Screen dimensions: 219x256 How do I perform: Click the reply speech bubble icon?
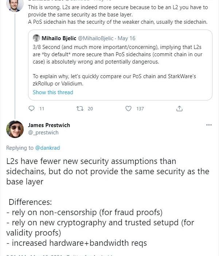click(x=31, y=108)
